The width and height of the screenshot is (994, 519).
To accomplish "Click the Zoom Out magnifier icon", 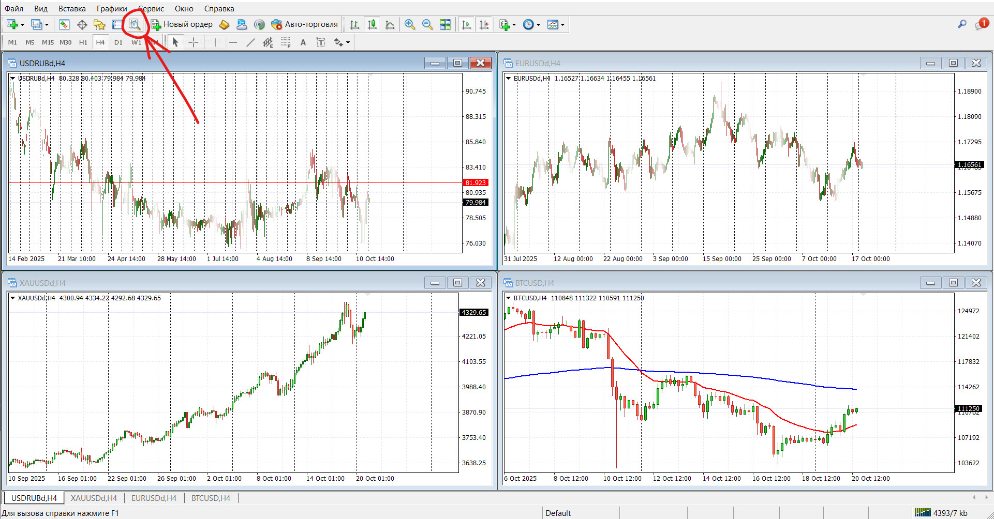I will (427, 24).
